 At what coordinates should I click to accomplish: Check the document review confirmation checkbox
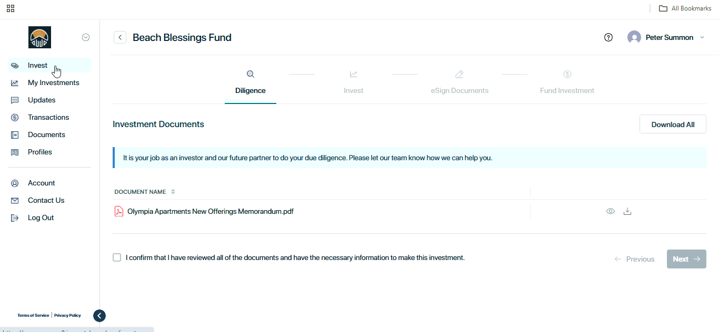click(117, 257)
